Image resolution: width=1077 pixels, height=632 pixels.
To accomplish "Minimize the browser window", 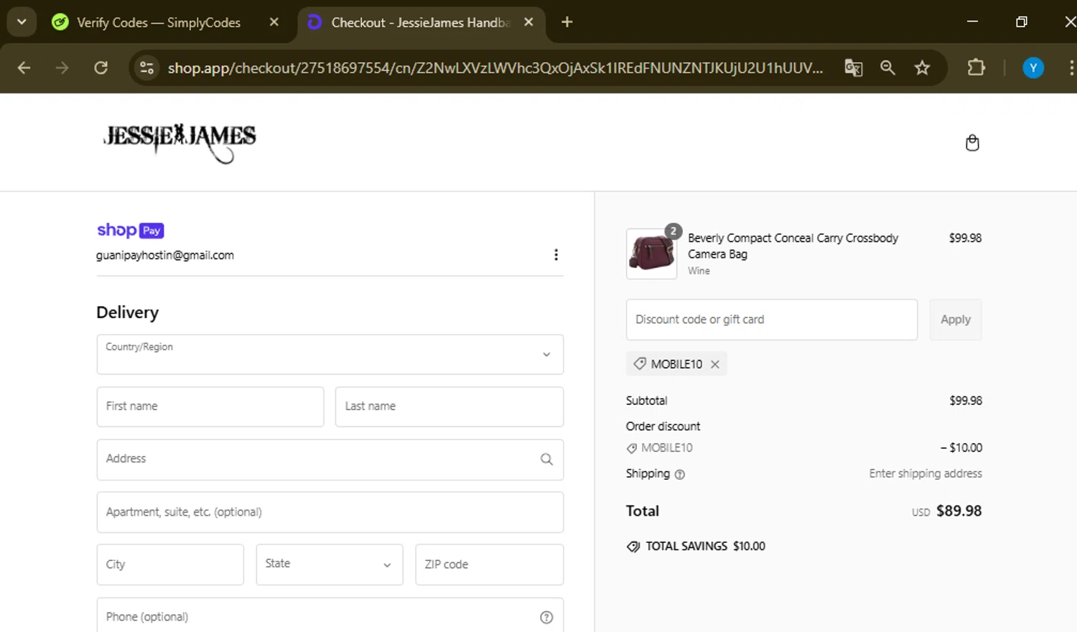I will coord(972,22).
